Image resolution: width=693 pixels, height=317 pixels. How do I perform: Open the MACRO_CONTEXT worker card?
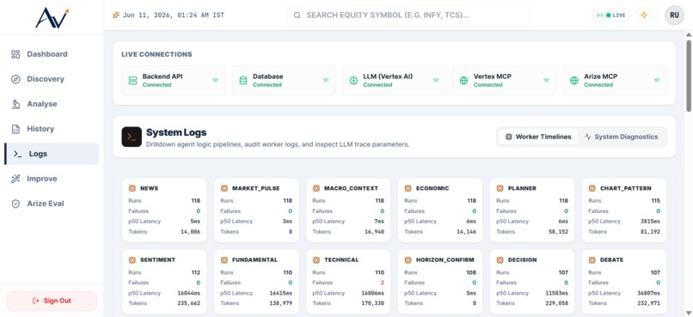point(348,210)
